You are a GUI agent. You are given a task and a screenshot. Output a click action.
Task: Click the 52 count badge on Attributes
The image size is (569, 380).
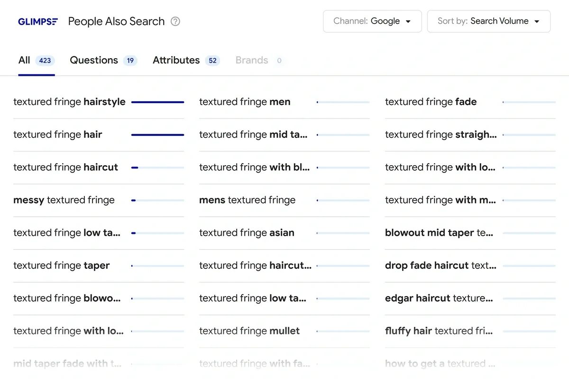coord(212,61)
